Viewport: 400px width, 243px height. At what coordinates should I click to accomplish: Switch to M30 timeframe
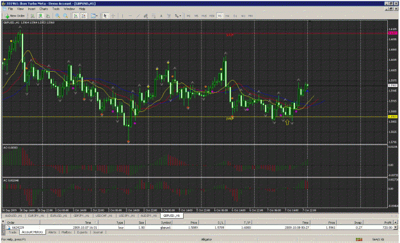click(212, 16)
